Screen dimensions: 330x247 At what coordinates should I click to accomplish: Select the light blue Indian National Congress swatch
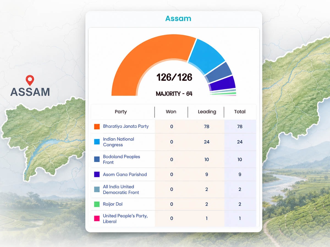click(97, 142)
